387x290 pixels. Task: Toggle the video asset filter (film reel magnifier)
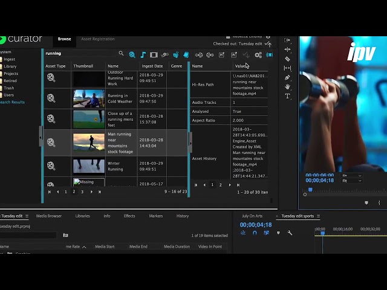coord(132,55)
